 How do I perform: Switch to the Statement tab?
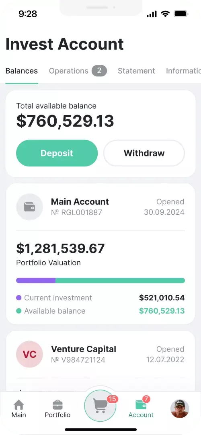[136, 71]
